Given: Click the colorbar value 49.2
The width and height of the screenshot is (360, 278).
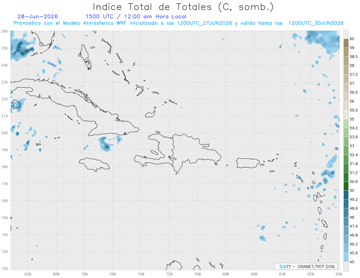Looking at the screenshot, I should coord(354,199).
